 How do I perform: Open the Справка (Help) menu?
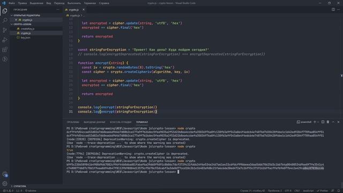coord(104,3)
